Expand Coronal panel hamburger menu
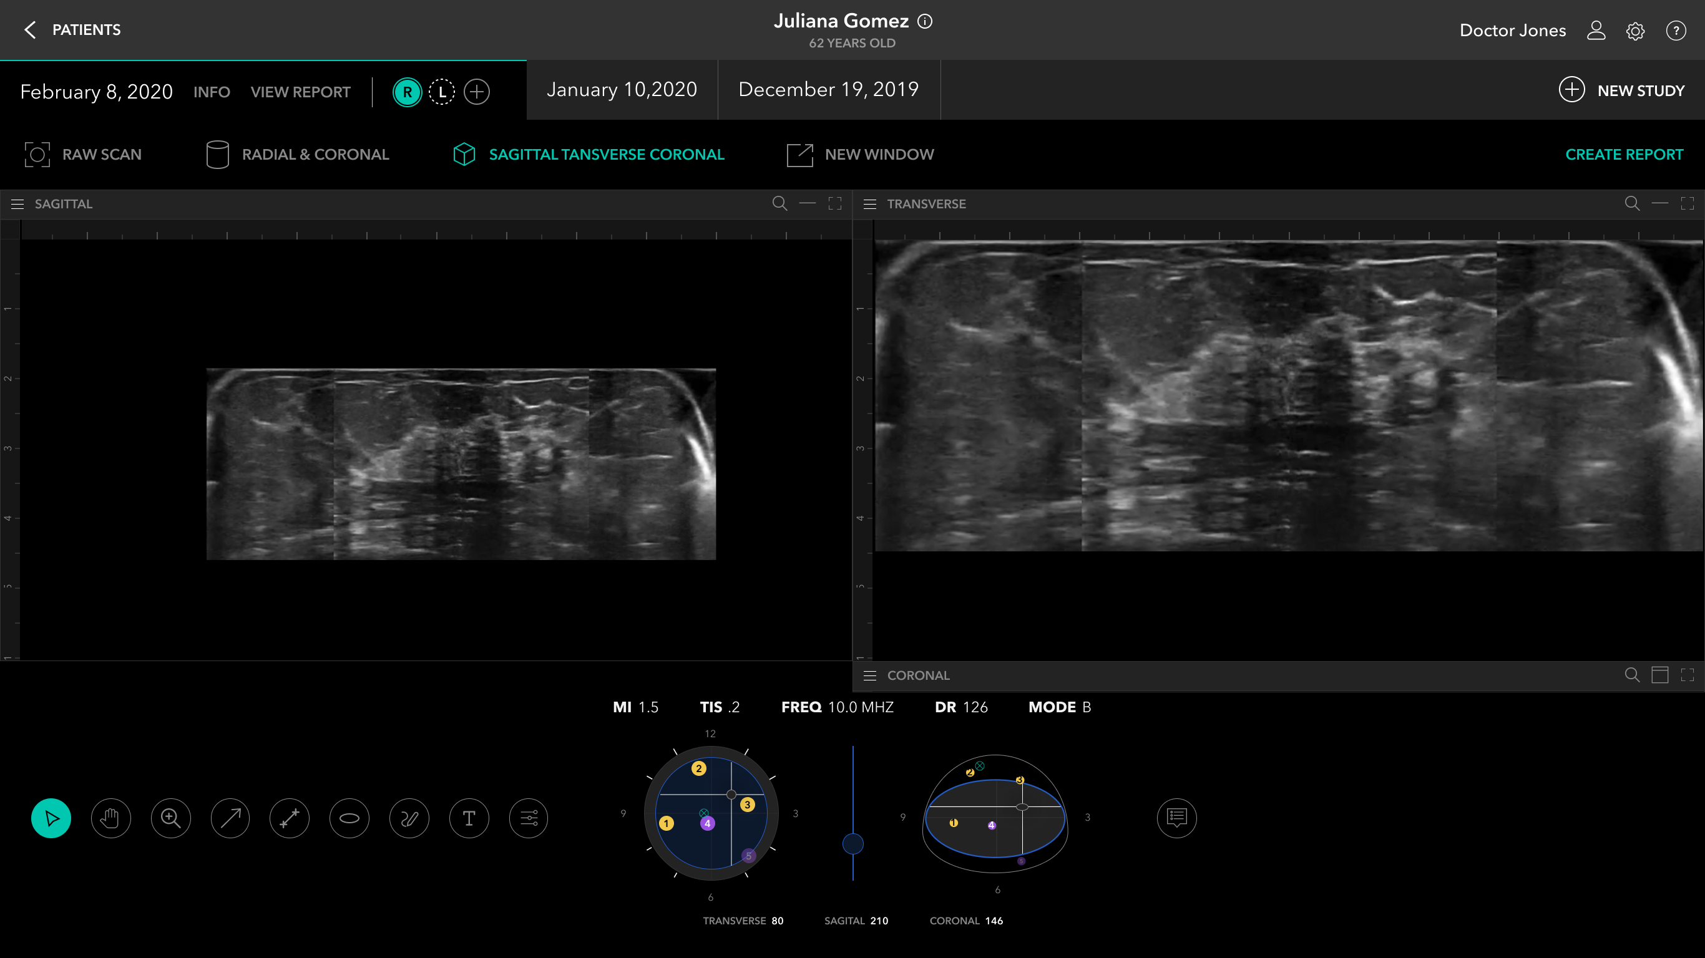1705x958 pixels. 870,675
